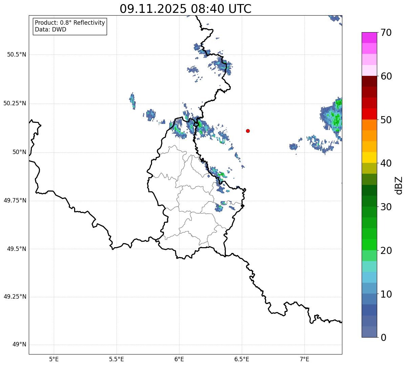The height and width of the screenshot is (366, 407).
Task: Click the 6°E longitude label
Action: point(179,359)
